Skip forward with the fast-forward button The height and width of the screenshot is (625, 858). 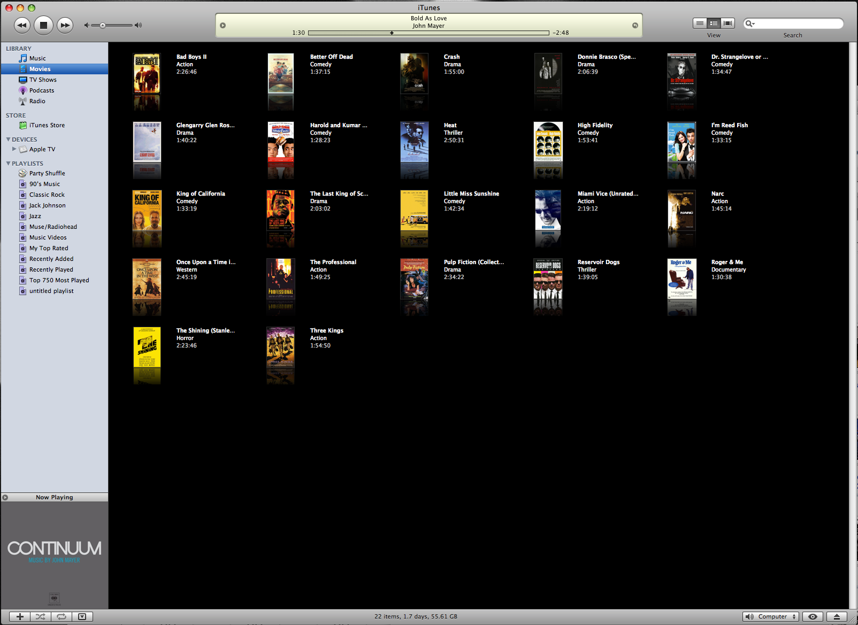(65, 25)
